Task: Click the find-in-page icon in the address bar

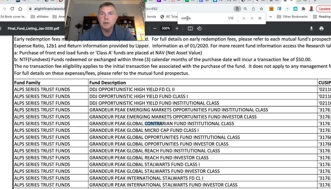Action: [237, 9]
